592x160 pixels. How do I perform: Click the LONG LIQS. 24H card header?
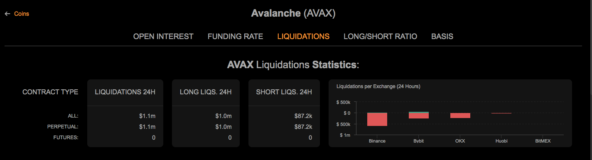click(206, 92)
